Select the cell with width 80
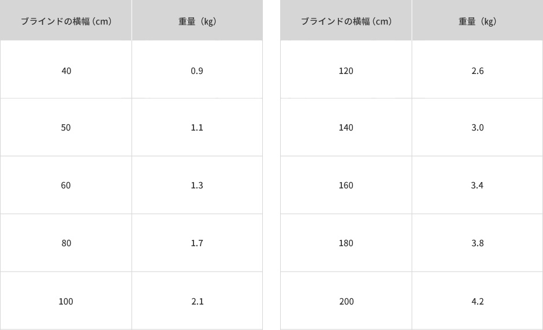543x330 pixels. 66,243
